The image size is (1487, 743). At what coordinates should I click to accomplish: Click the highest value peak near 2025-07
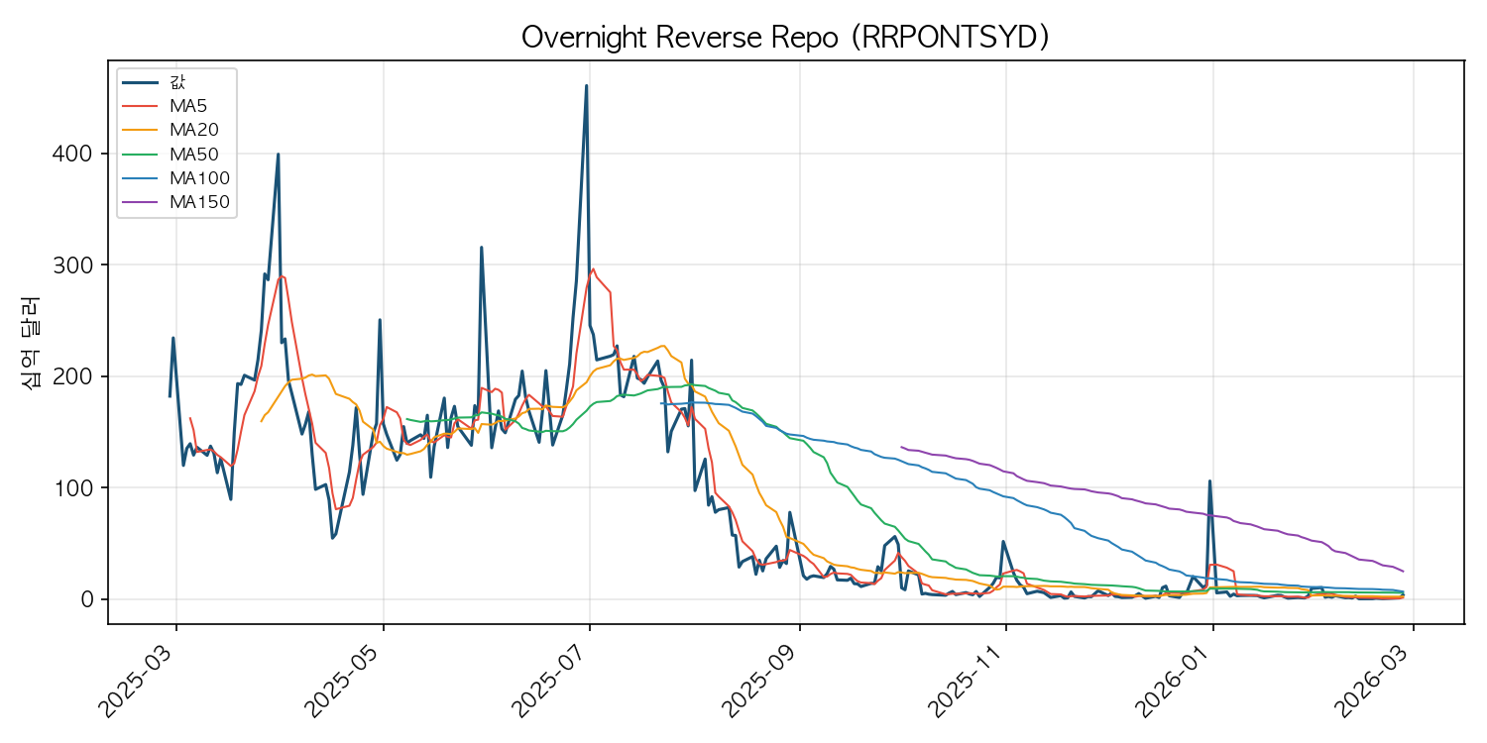pos(586,86)
